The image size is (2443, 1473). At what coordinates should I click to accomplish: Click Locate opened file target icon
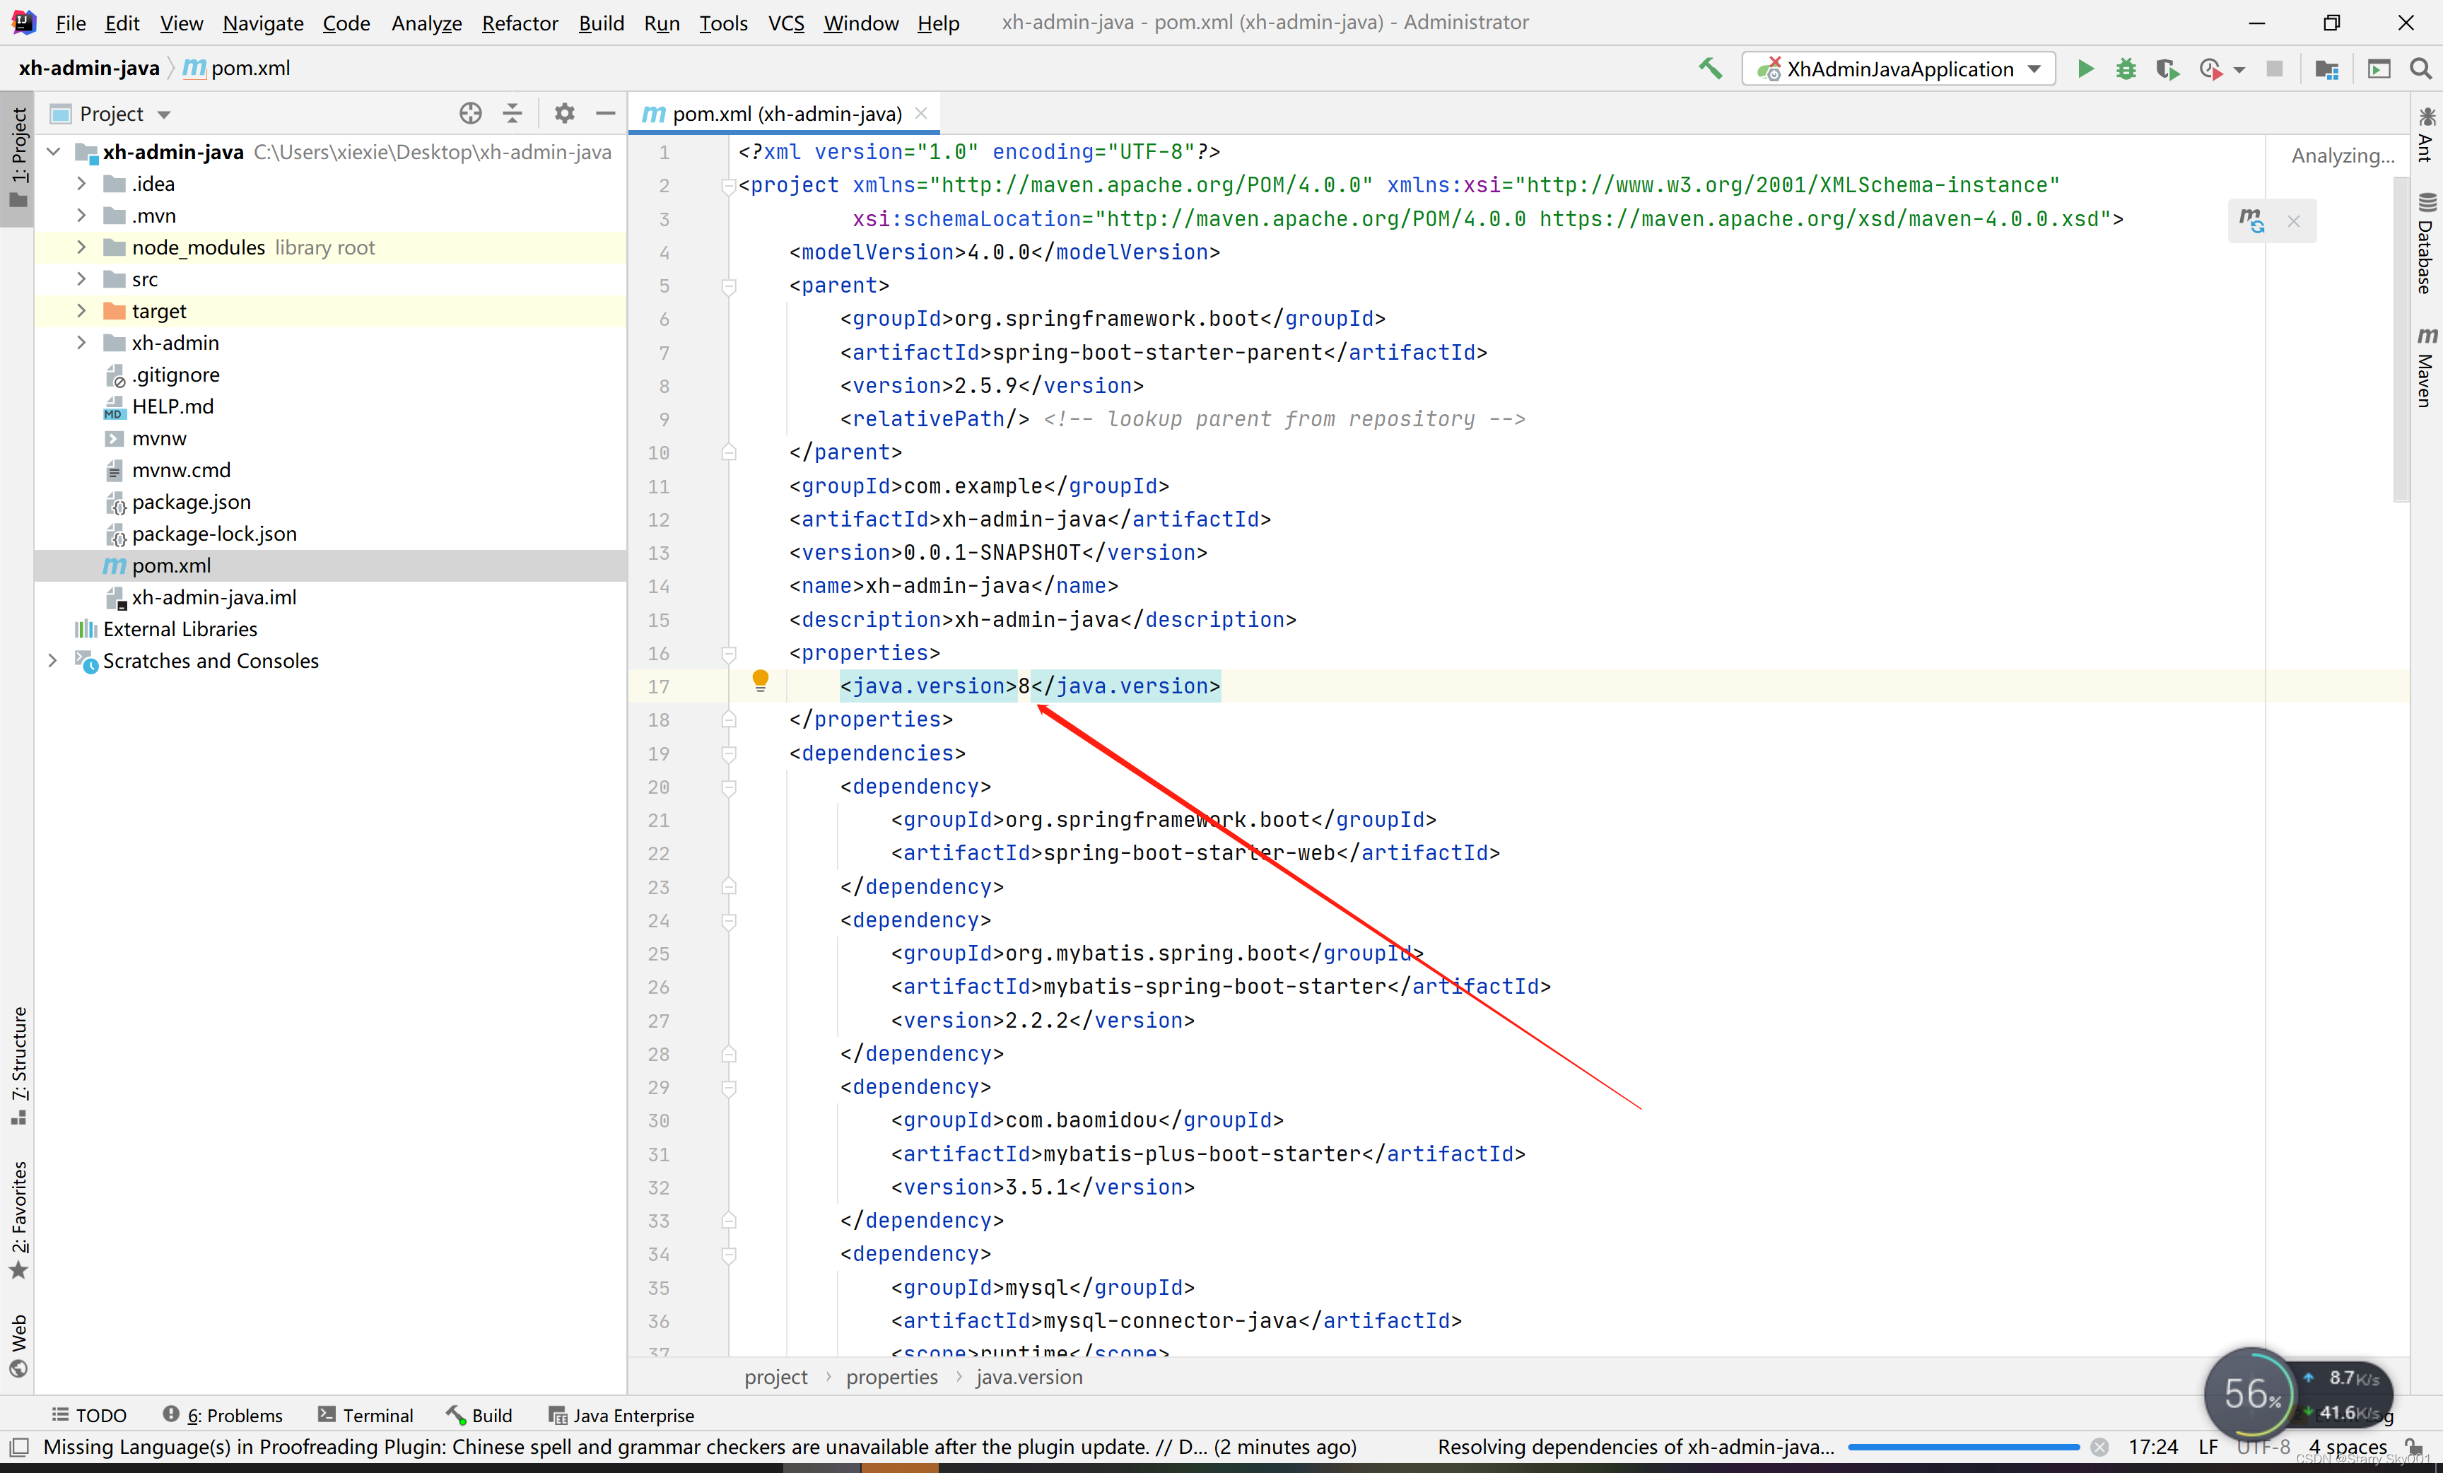471,113
